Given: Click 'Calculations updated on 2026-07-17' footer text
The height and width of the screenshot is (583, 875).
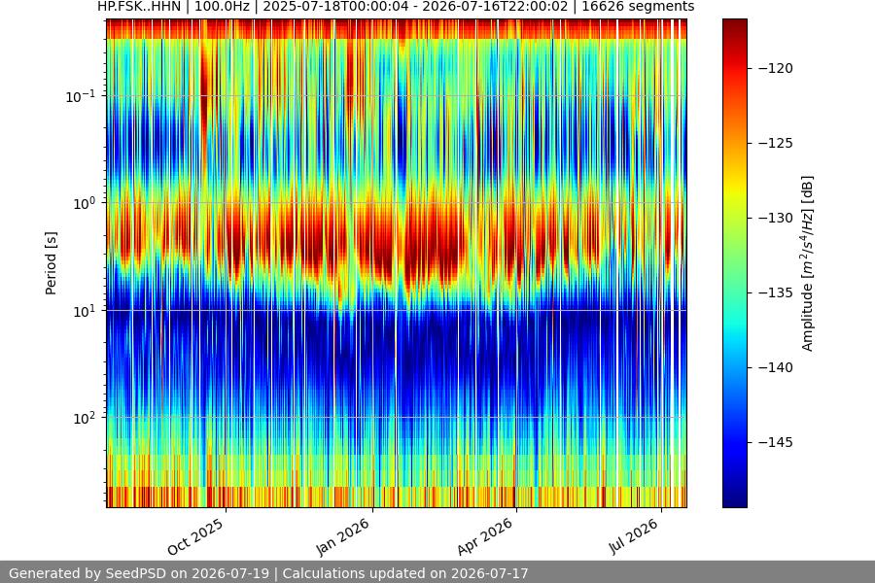Looking at the screenshot, I should pos(405,573).
